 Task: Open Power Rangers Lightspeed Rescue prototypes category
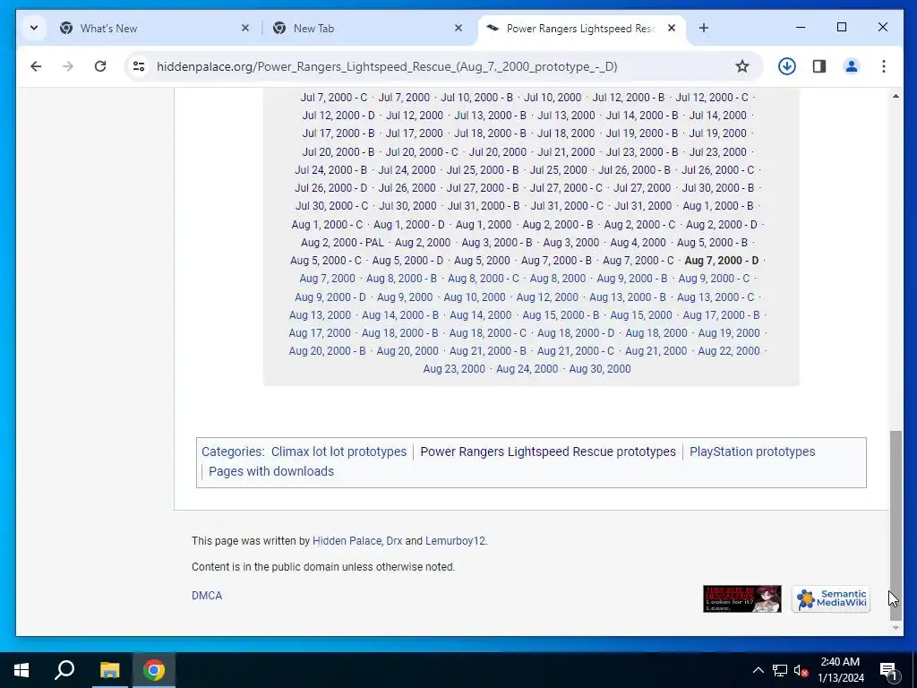click(x=548, y=451)
